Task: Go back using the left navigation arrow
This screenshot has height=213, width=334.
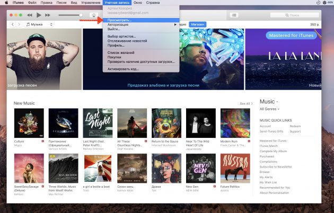Action: (x=13, y=24)
